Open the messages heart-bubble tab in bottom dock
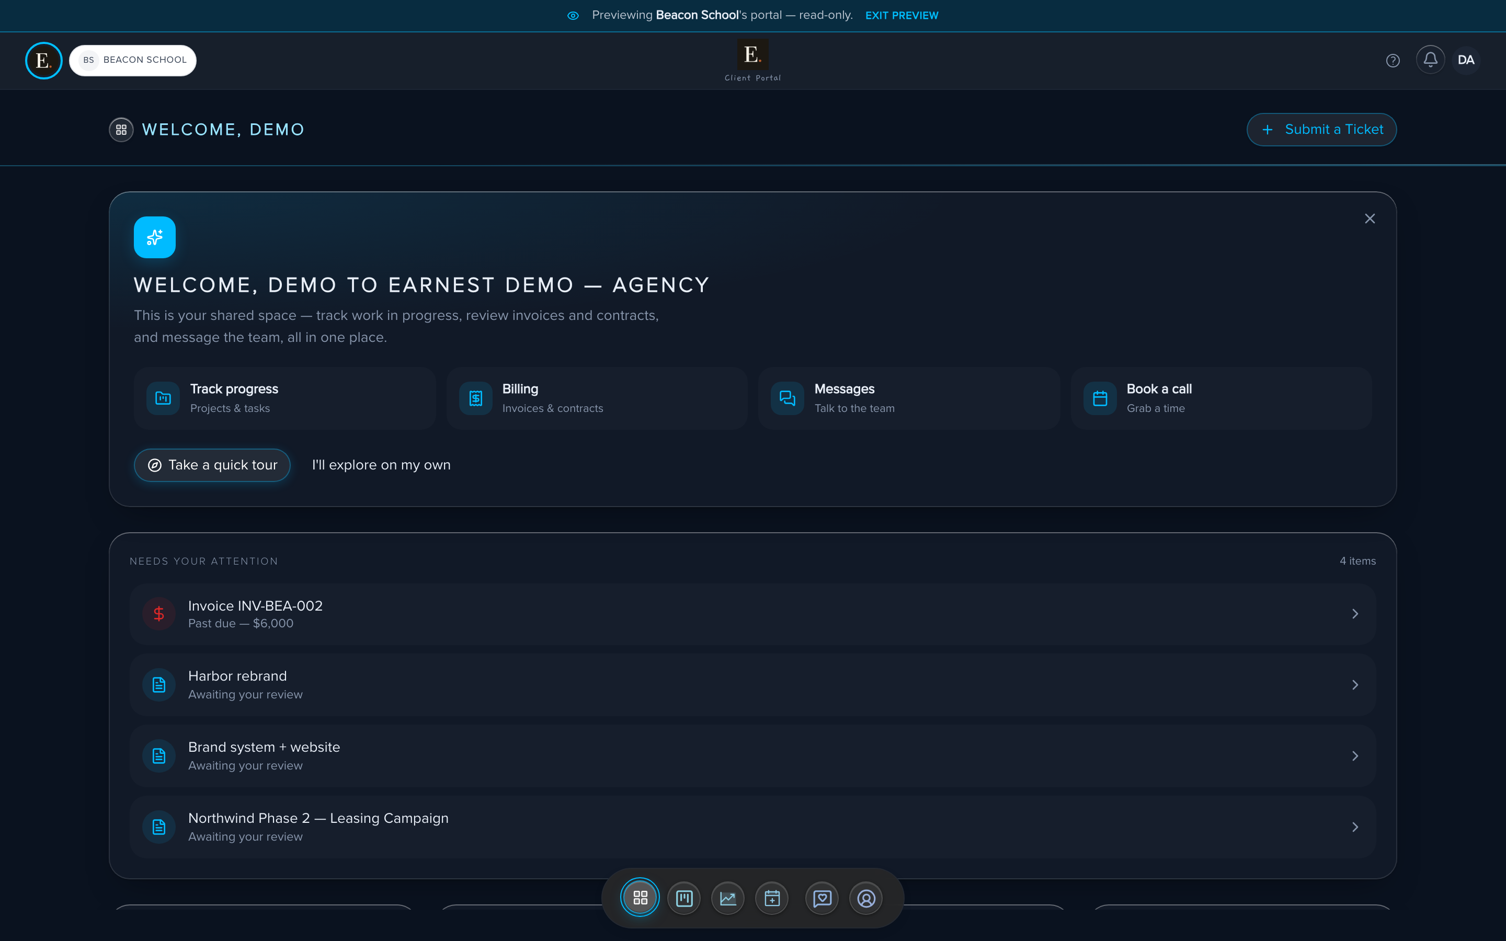Image resolution: width=1506 pixels, height=941 pixels. [x=822, y=898]
